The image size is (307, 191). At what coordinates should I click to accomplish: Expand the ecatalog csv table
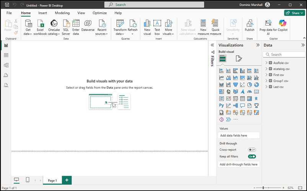coord(266,69)
